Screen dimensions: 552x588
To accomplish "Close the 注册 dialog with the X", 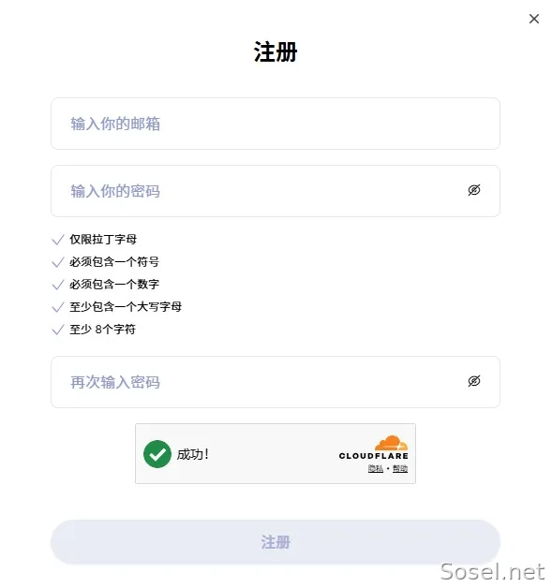I will pyautogui.click(x=533, y=19).
